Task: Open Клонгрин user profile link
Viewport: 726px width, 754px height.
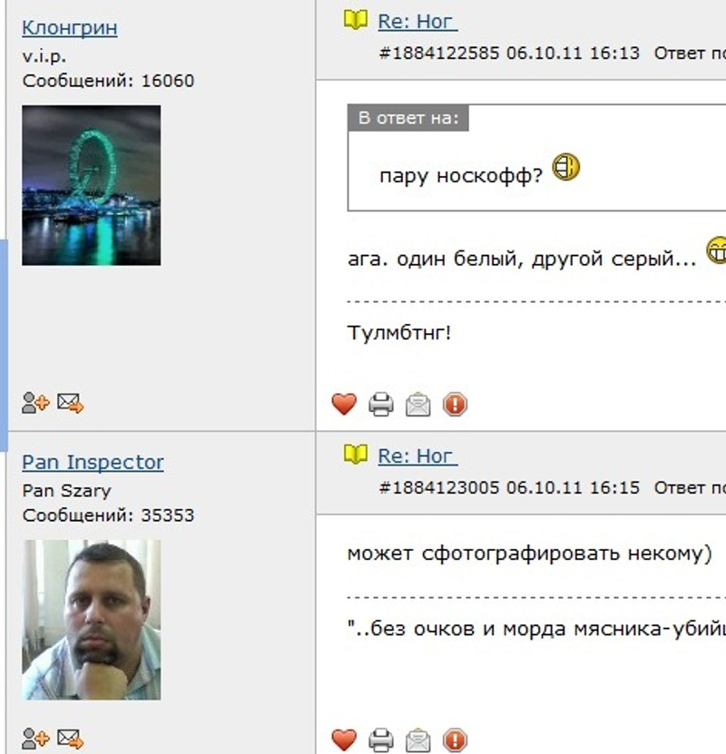Action: tap(70, 28)
